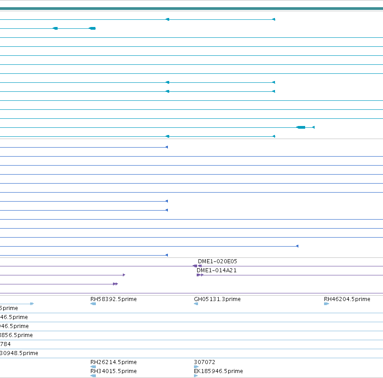Select the arrow glyph below GH05131.3prime label
This screenshot has width=383, height=378.
point(196,304)
